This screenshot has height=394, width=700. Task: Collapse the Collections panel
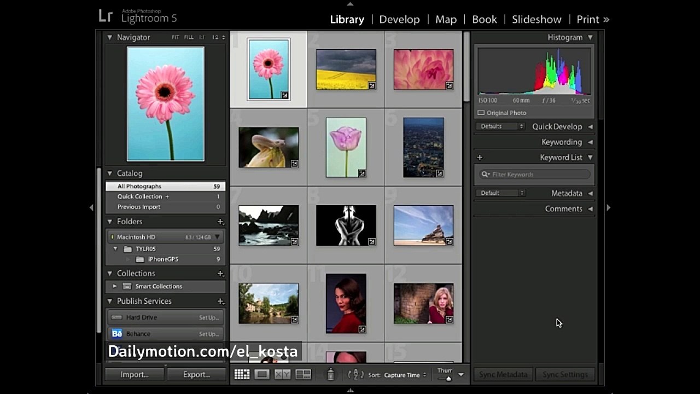coord(110,274)
